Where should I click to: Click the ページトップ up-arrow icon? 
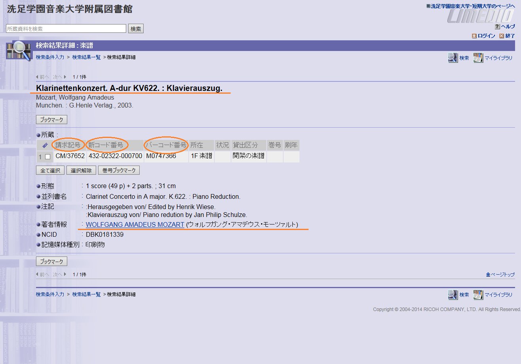coord(488,274)
